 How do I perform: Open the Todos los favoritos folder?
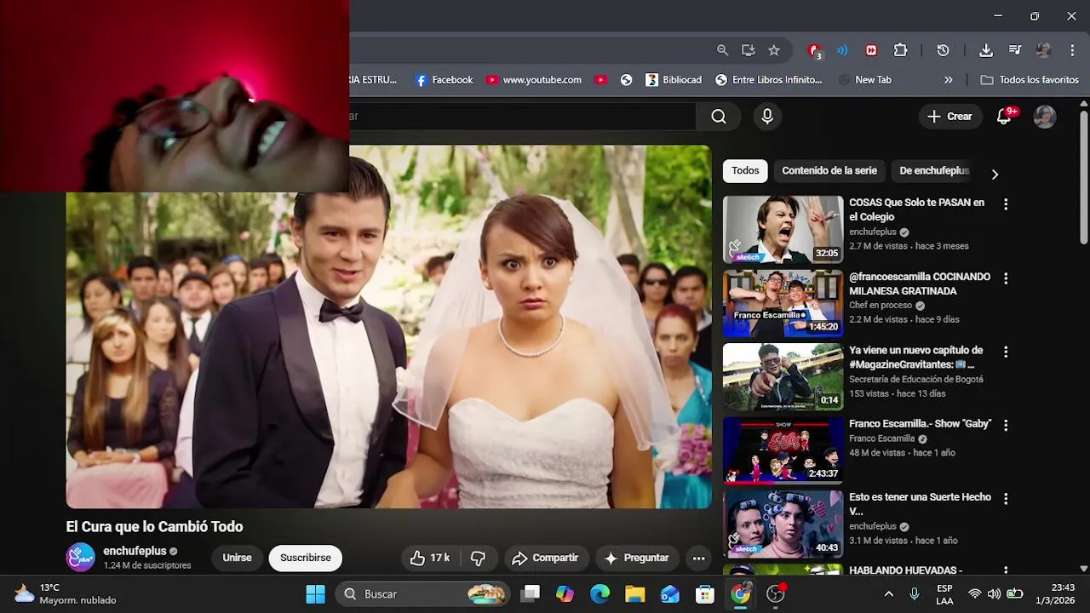click(x=1030, y=80)
